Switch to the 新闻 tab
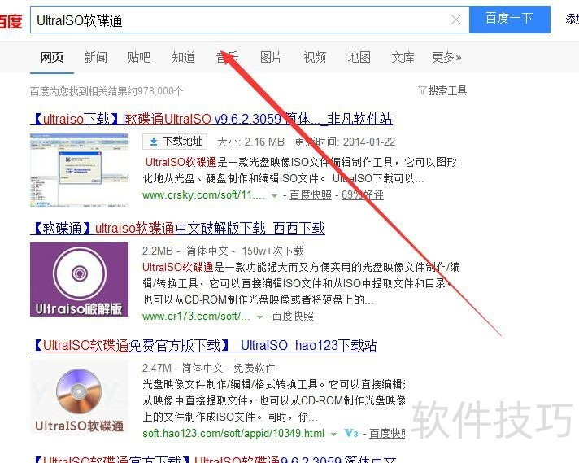Viewport: 579px width, 463px height. coord(96,57)
